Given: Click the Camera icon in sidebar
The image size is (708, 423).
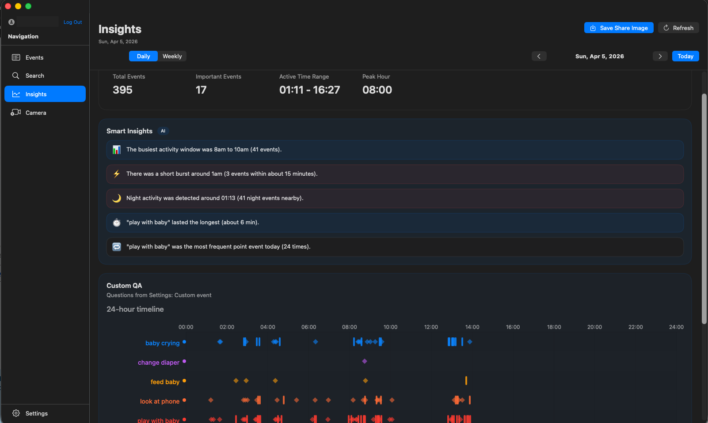Looking at the screenshot, I should coord(16,113).
